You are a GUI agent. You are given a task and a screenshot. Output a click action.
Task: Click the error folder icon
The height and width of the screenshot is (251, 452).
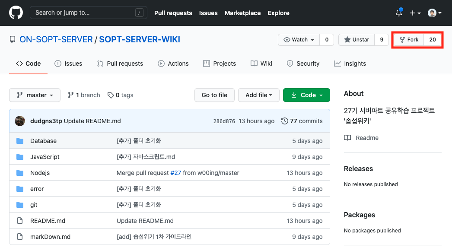click(20, 189)
